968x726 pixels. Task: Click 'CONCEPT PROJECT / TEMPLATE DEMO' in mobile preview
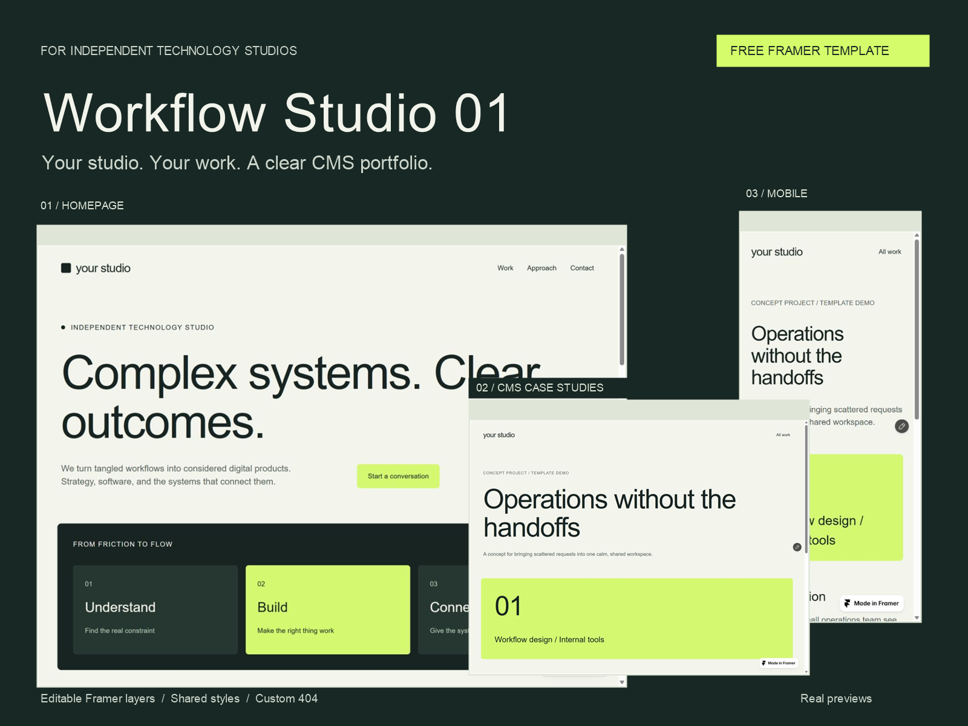813,302
